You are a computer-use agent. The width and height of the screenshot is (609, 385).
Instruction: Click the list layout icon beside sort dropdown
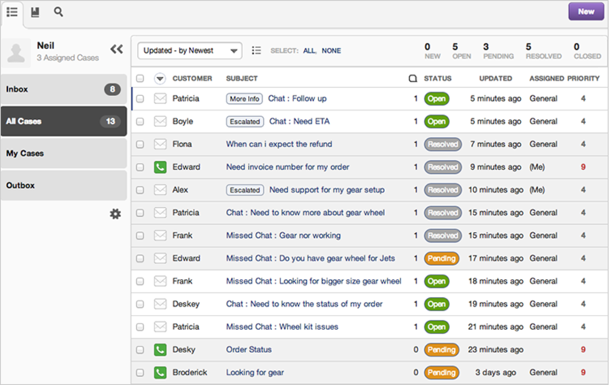tap(256, 50)
